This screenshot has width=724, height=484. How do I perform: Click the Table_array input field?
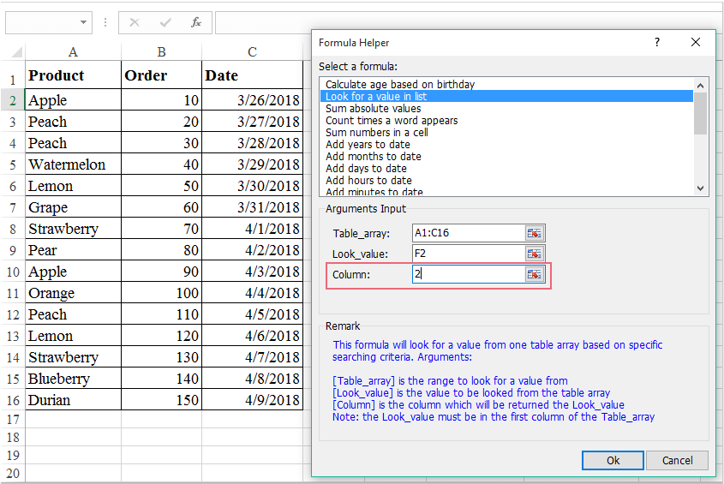point(468,233)
